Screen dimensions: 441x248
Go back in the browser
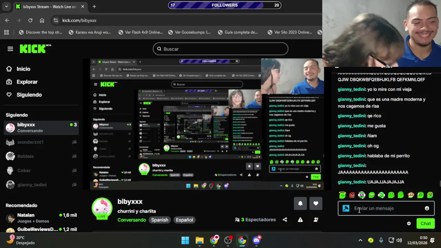[x=7, y=20]
